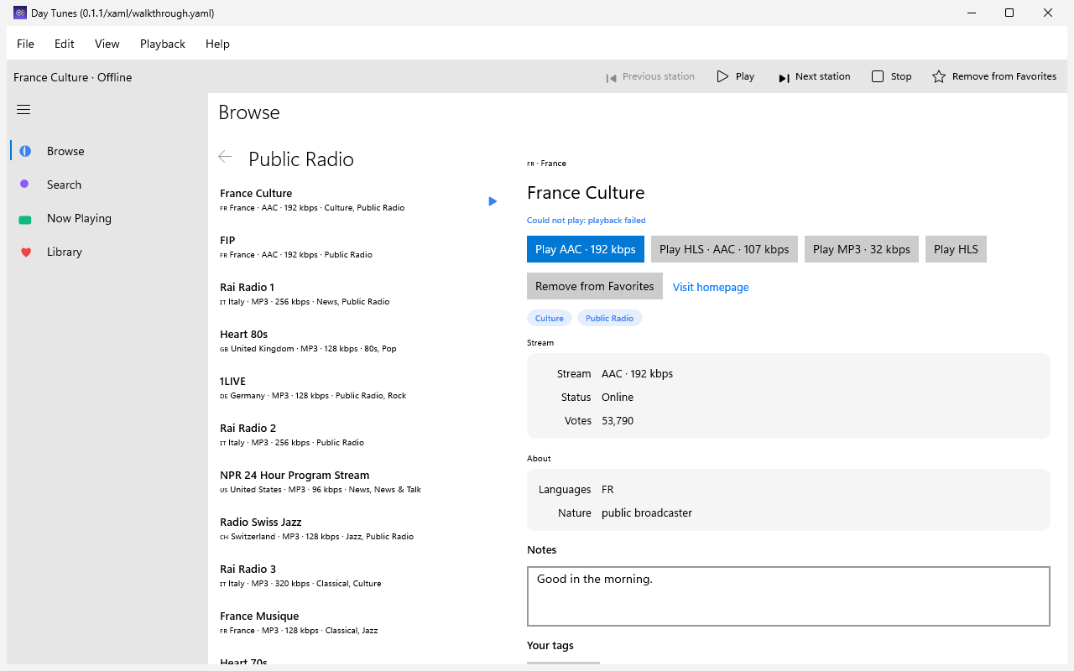Viewport: 1074px width, 671px height.
Task: Minimize the Day Tunes window
Action: (x=971, y=13)
